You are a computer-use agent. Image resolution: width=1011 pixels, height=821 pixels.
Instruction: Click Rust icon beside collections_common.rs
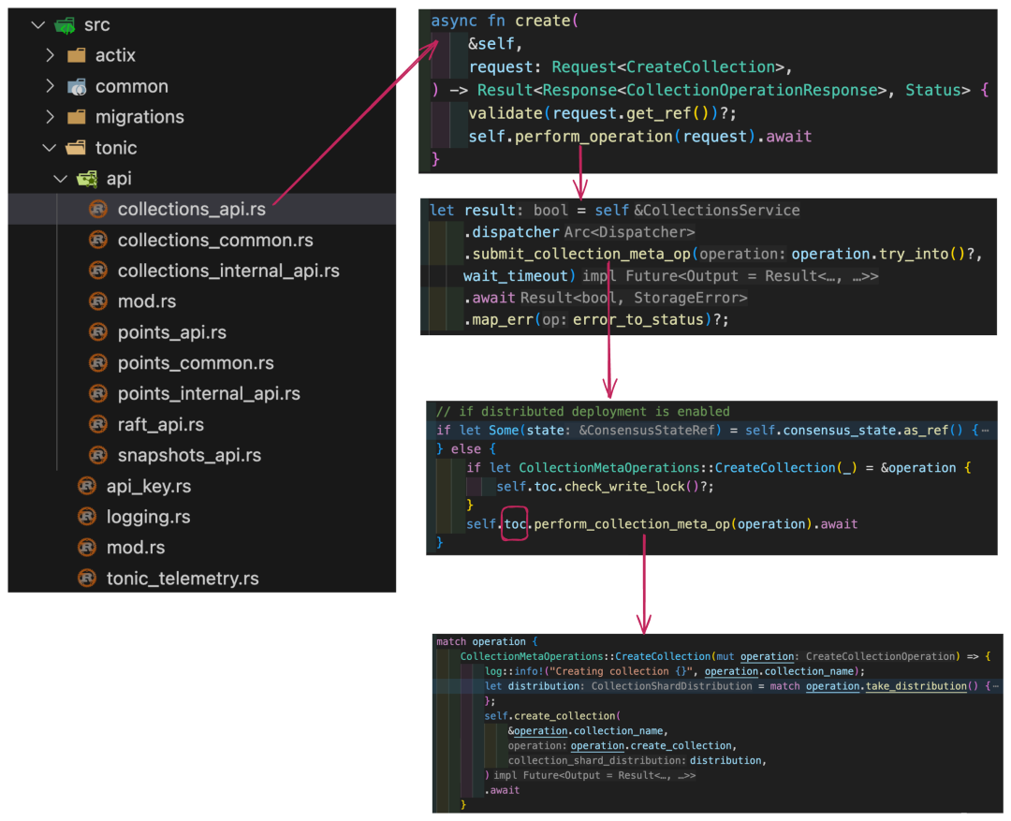(98, 240)
